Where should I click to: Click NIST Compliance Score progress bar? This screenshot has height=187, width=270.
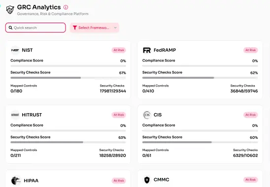pyautogui.click(x=68, y=66)
